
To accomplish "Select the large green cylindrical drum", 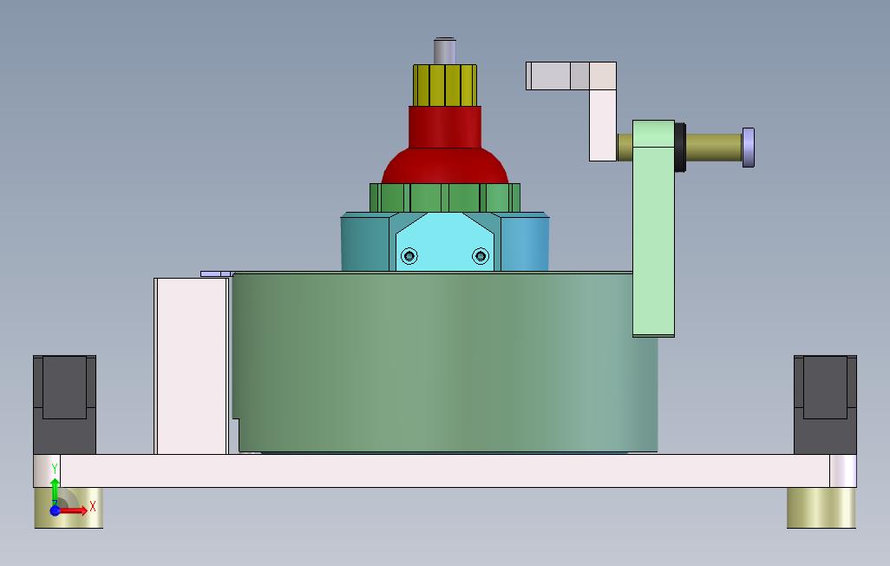I will (x=444, y=362).
